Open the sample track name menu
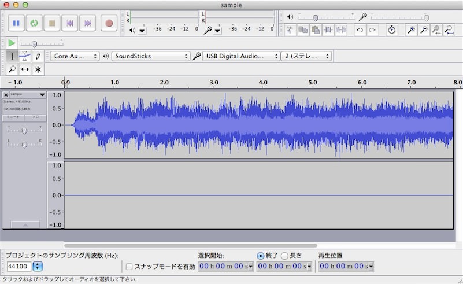 tap(28, 94)
